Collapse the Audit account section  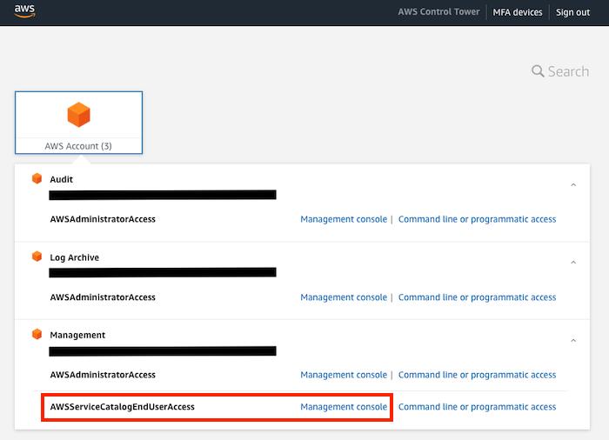pos(573,185)
